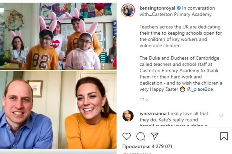Open iynezroanna's avatar picture
Image resolution: width=232 pixels, height=154 pixels.
(x=128, y=116)
